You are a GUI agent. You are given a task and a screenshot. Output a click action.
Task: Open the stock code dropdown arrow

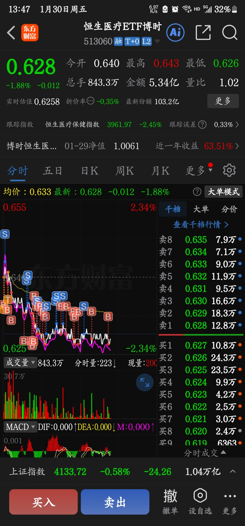point(157,42)
